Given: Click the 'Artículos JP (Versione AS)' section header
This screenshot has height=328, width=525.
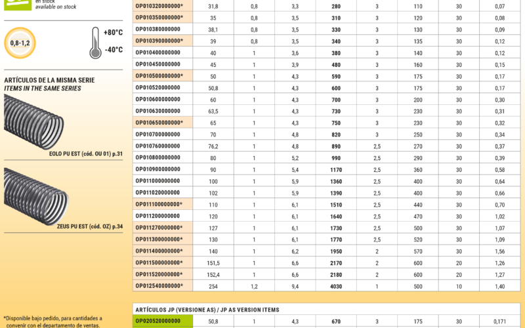Looking at the screenshot, I should (207, 309).
